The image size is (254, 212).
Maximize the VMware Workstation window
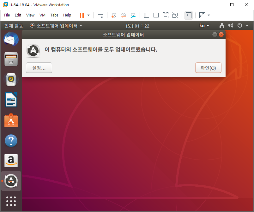(x=232, y=5)
